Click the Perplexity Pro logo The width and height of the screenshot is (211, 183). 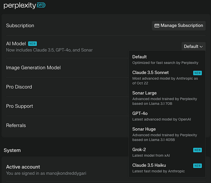pos(24,6)
